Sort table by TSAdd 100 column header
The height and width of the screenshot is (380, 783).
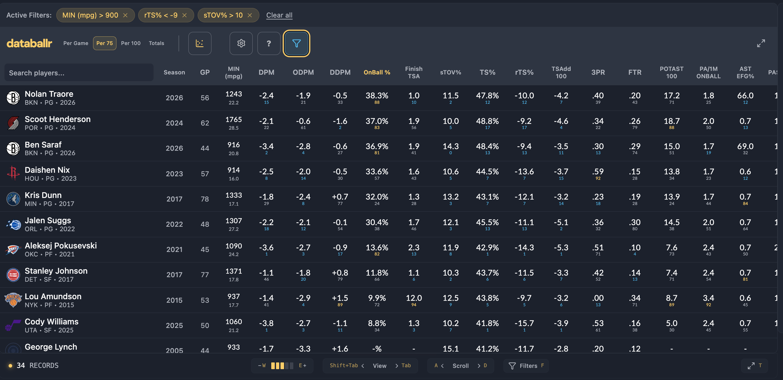pos(561,72)
